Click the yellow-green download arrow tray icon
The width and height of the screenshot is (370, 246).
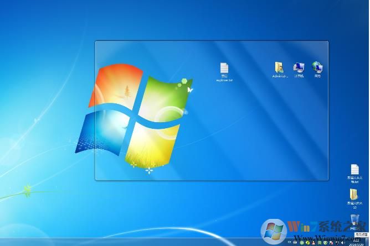pyautogui.click(x=307, y=243)
